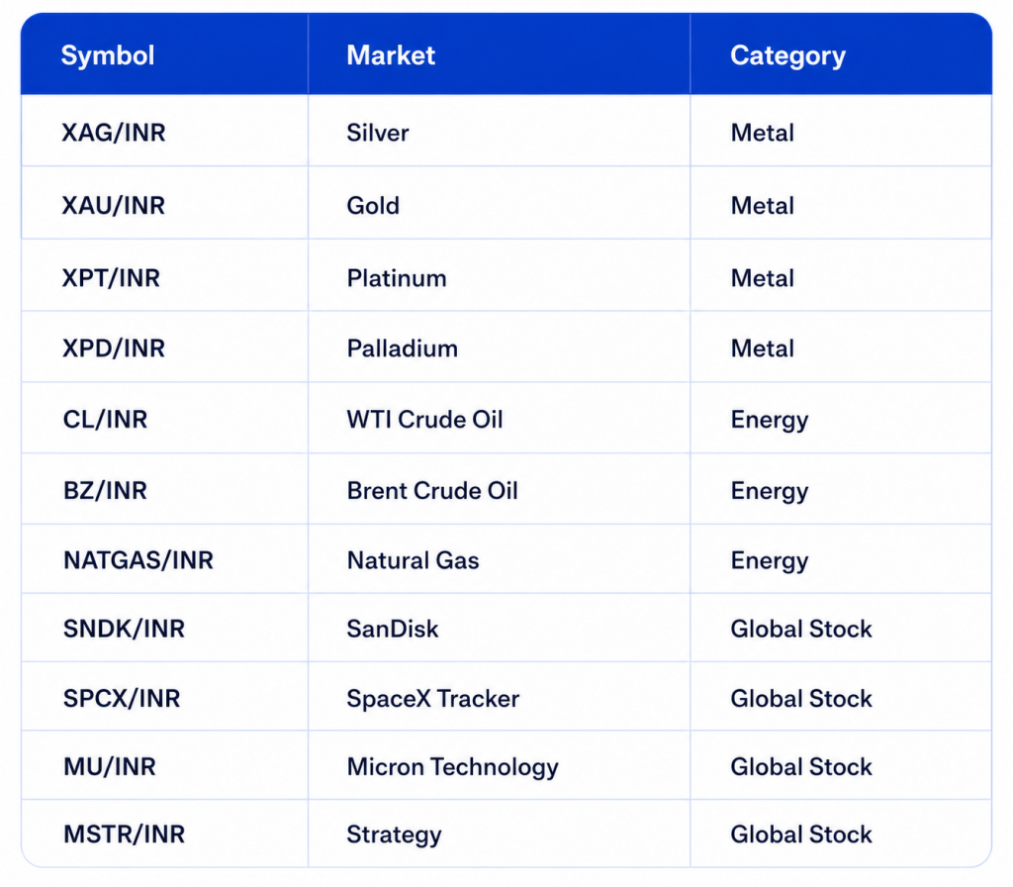Click the Symbol column header

point(108,55)
